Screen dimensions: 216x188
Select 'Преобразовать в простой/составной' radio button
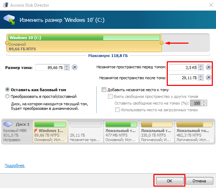pyautogui.click(x=7, y=96)
